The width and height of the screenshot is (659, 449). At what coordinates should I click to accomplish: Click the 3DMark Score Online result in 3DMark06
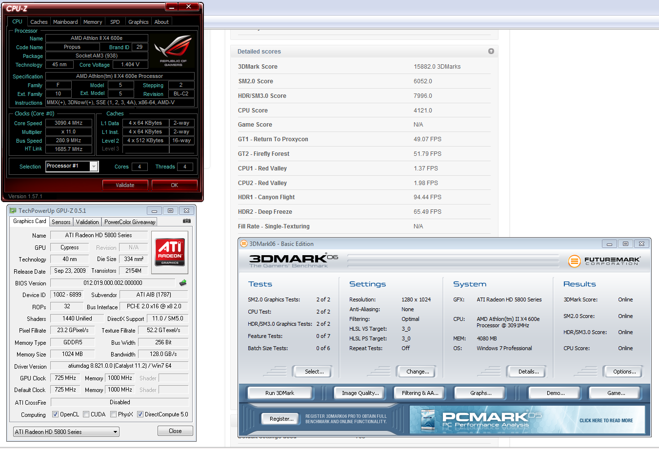pyautogui.click(x=625, y=299)
